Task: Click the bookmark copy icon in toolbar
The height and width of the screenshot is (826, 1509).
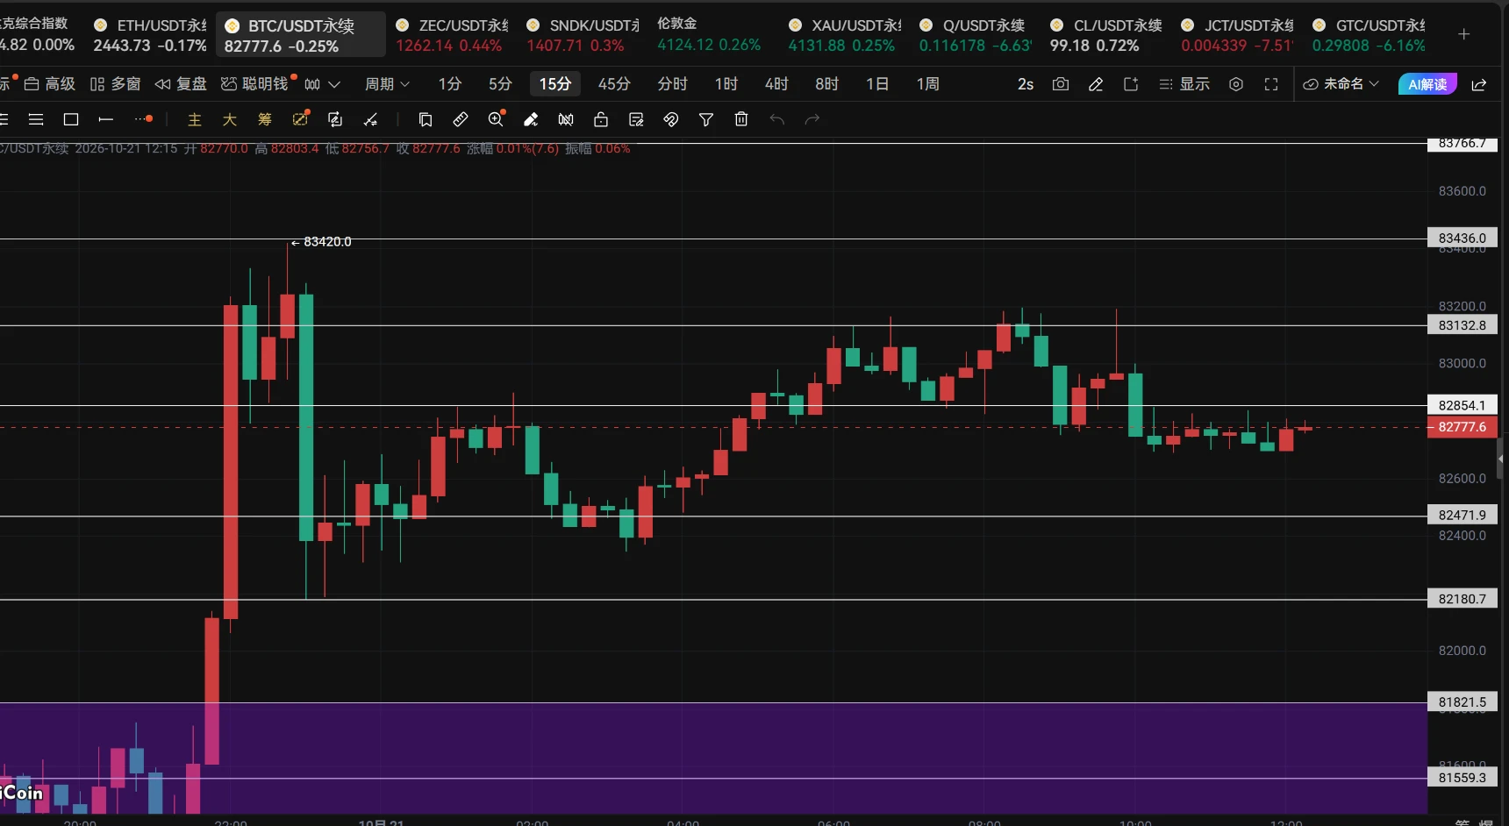Action: pos(426,119)
